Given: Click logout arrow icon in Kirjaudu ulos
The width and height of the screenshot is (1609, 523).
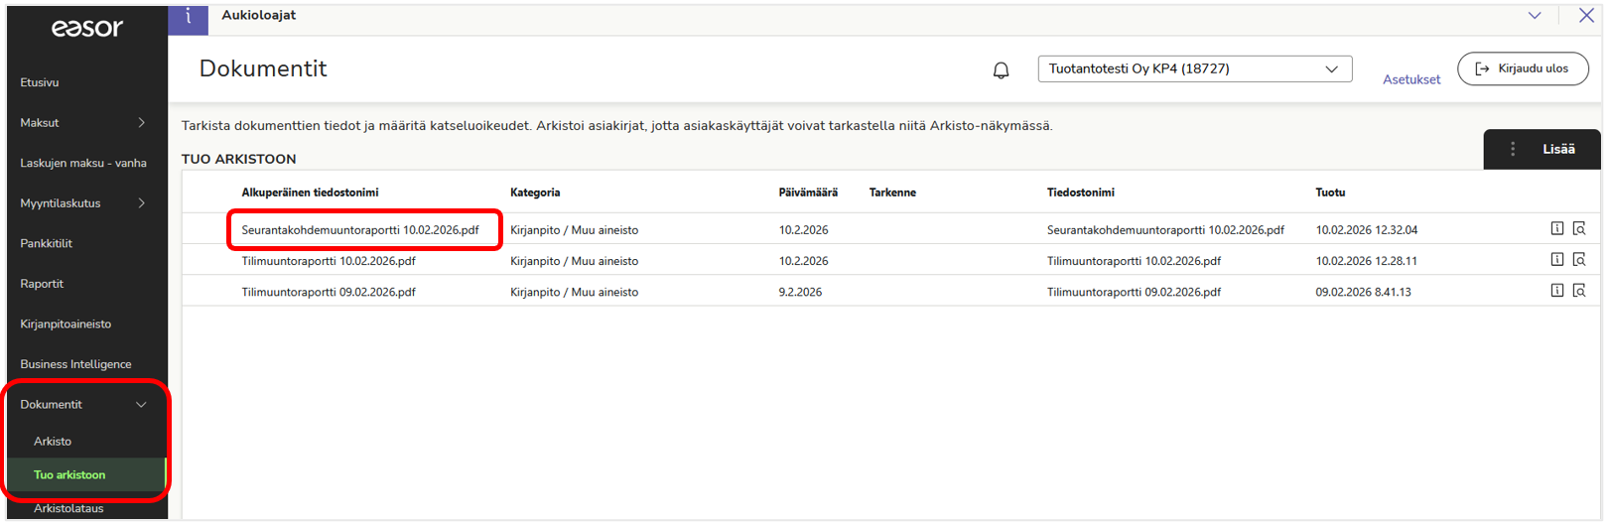Looking at the screenshot, I should tap(1482, 68).
